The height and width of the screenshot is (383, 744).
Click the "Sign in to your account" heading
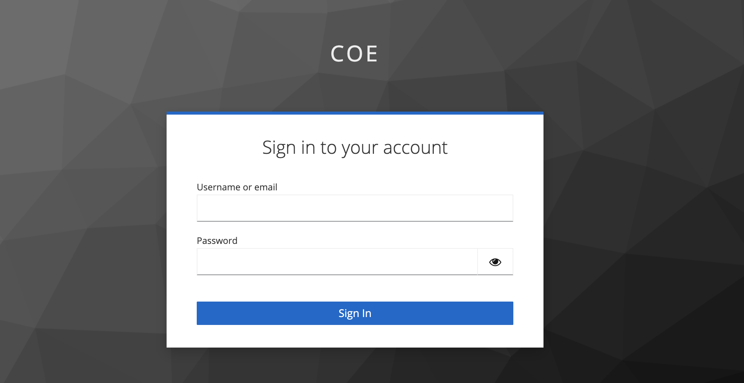355,147
